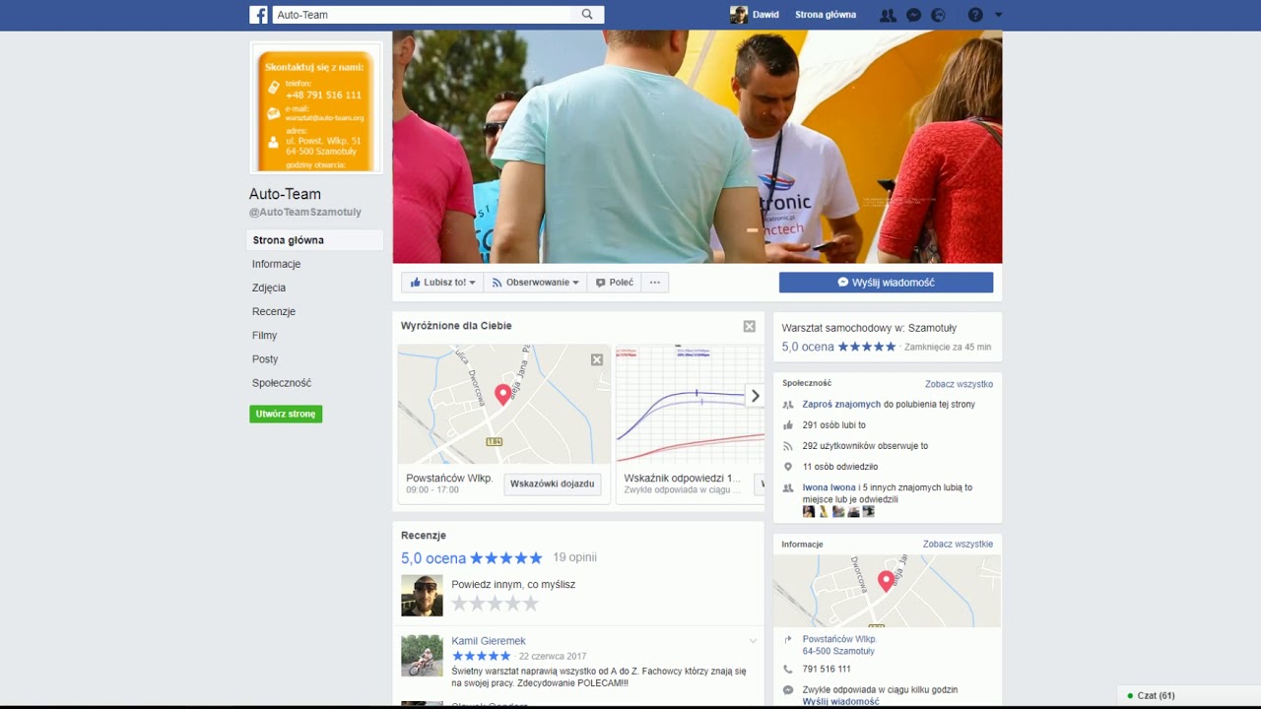Click the 19 opinii text
1261x709 pixels.
click(574, 557)
